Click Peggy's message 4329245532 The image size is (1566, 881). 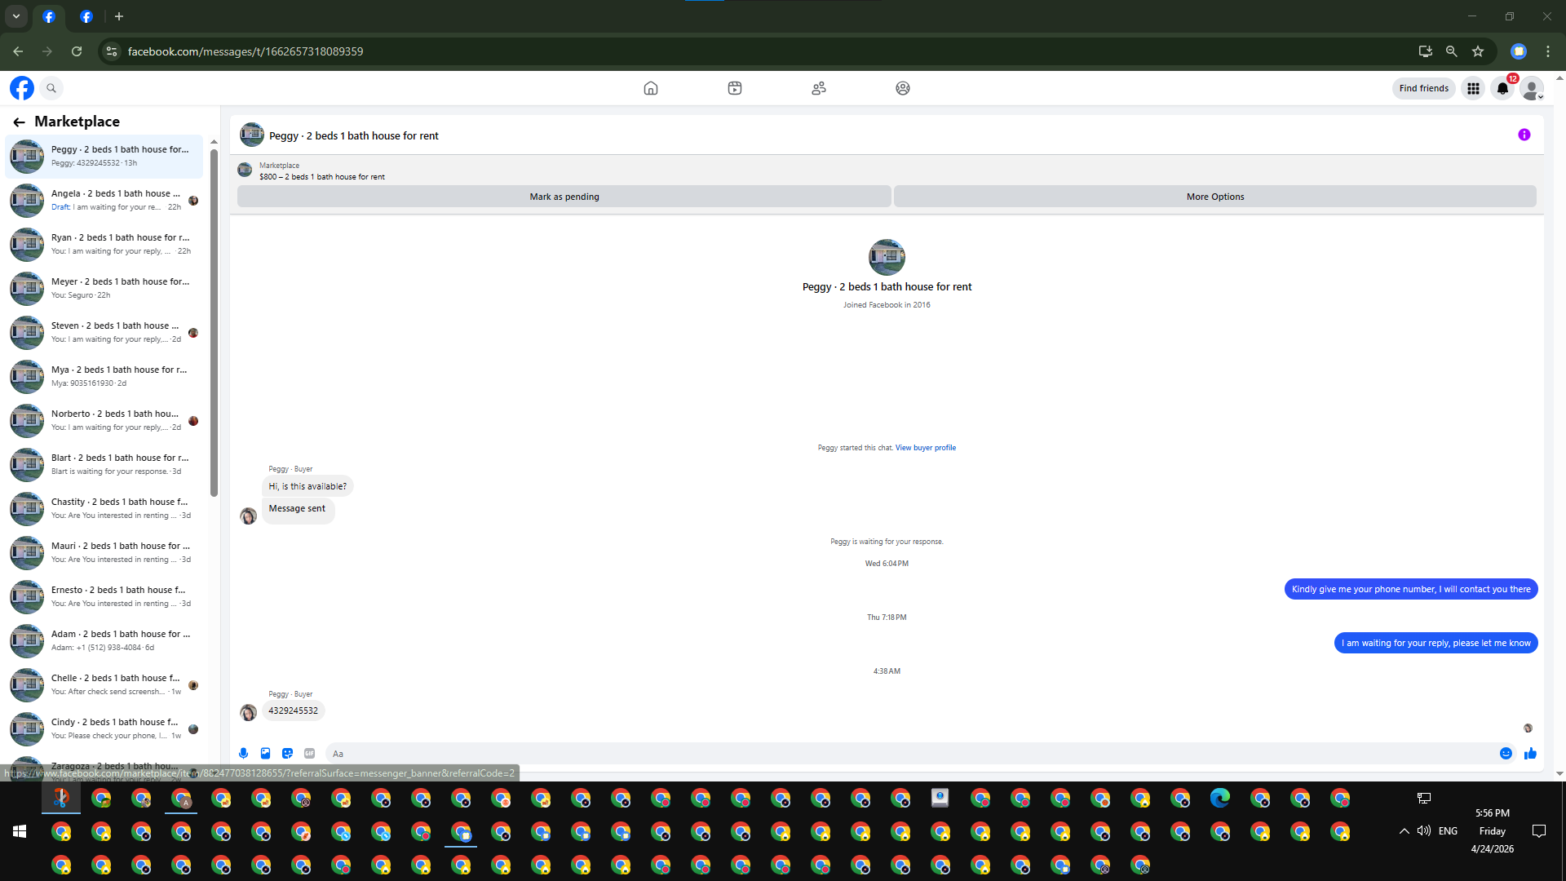[x=294, y=711]
